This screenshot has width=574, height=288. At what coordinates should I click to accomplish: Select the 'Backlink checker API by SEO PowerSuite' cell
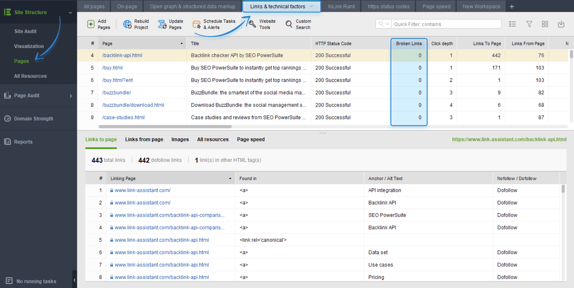coord(249,55)
